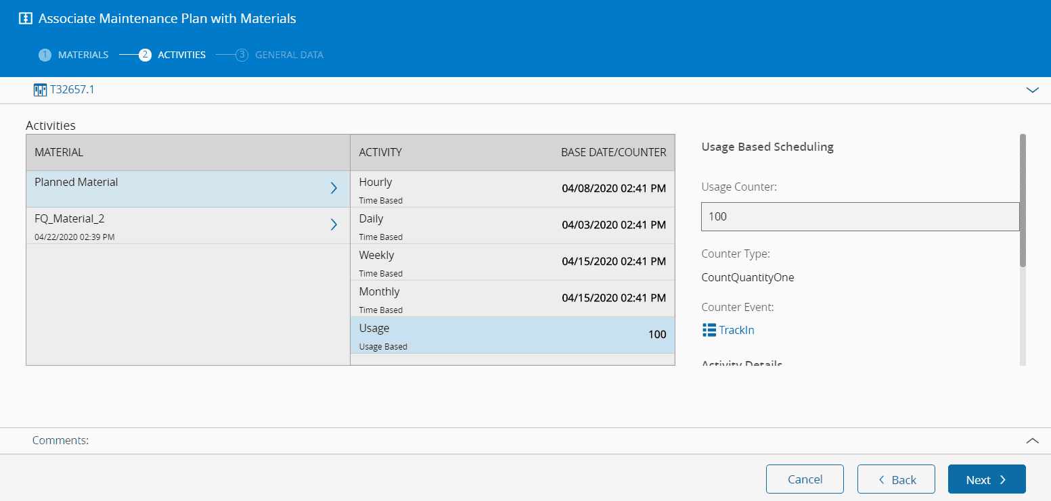Viewport: 1051px width, 501px height.
Task: Go to the GENERAL DATA wizard step
Action: tap(289, 55)
